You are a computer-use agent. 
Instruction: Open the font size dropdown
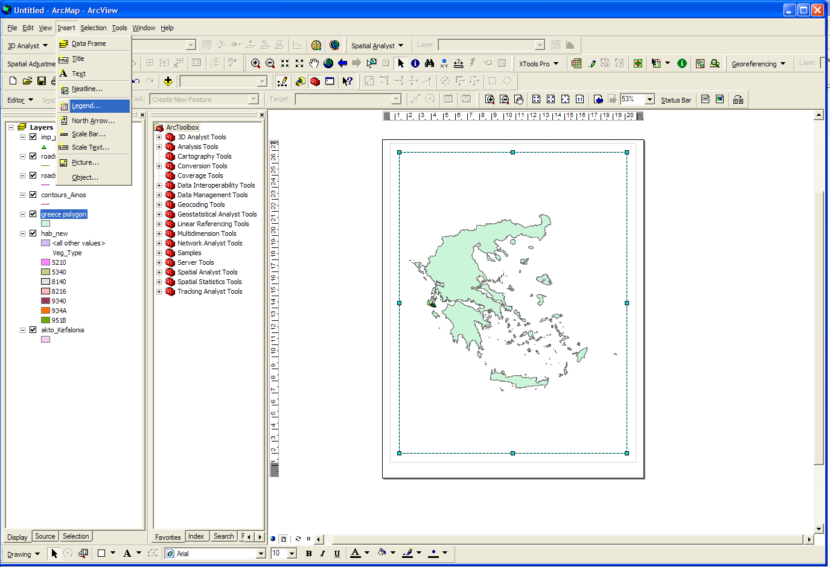click(x=292, y=553)
